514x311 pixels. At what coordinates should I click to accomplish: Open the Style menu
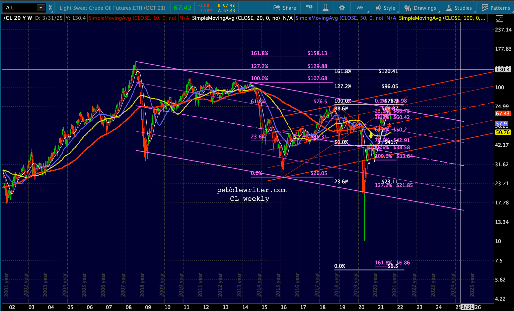pyautogui.click(x=385, y=8)
